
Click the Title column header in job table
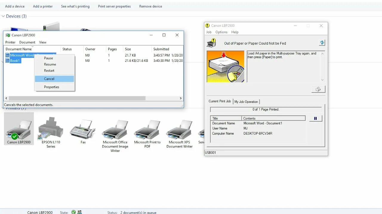pyautogui.click(x=226, y=118)
